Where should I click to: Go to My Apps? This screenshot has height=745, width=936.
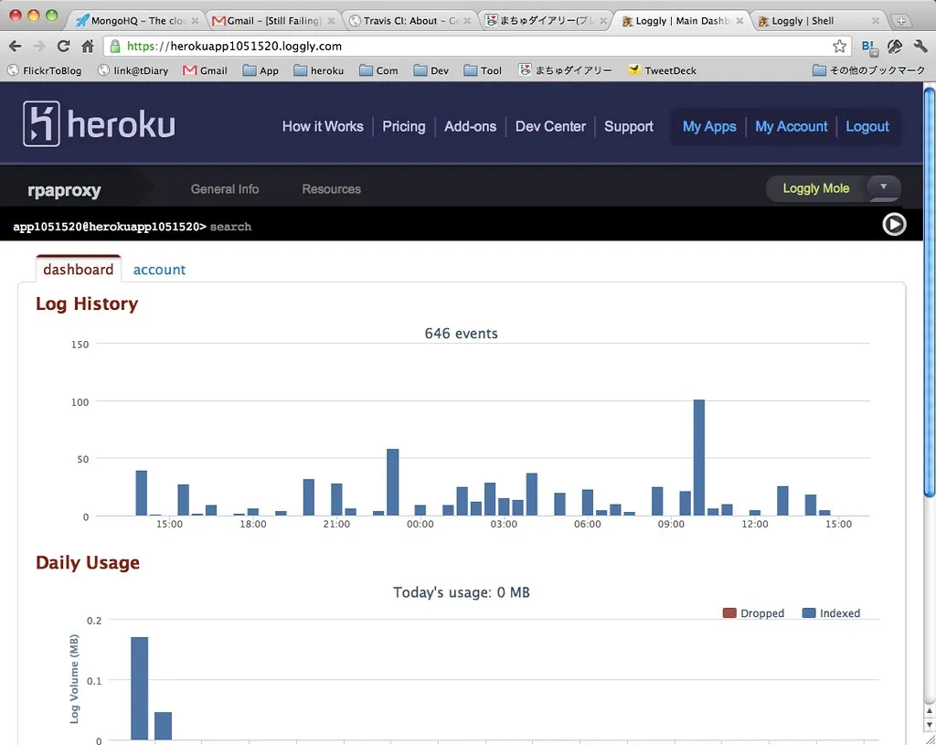point(709,126)
